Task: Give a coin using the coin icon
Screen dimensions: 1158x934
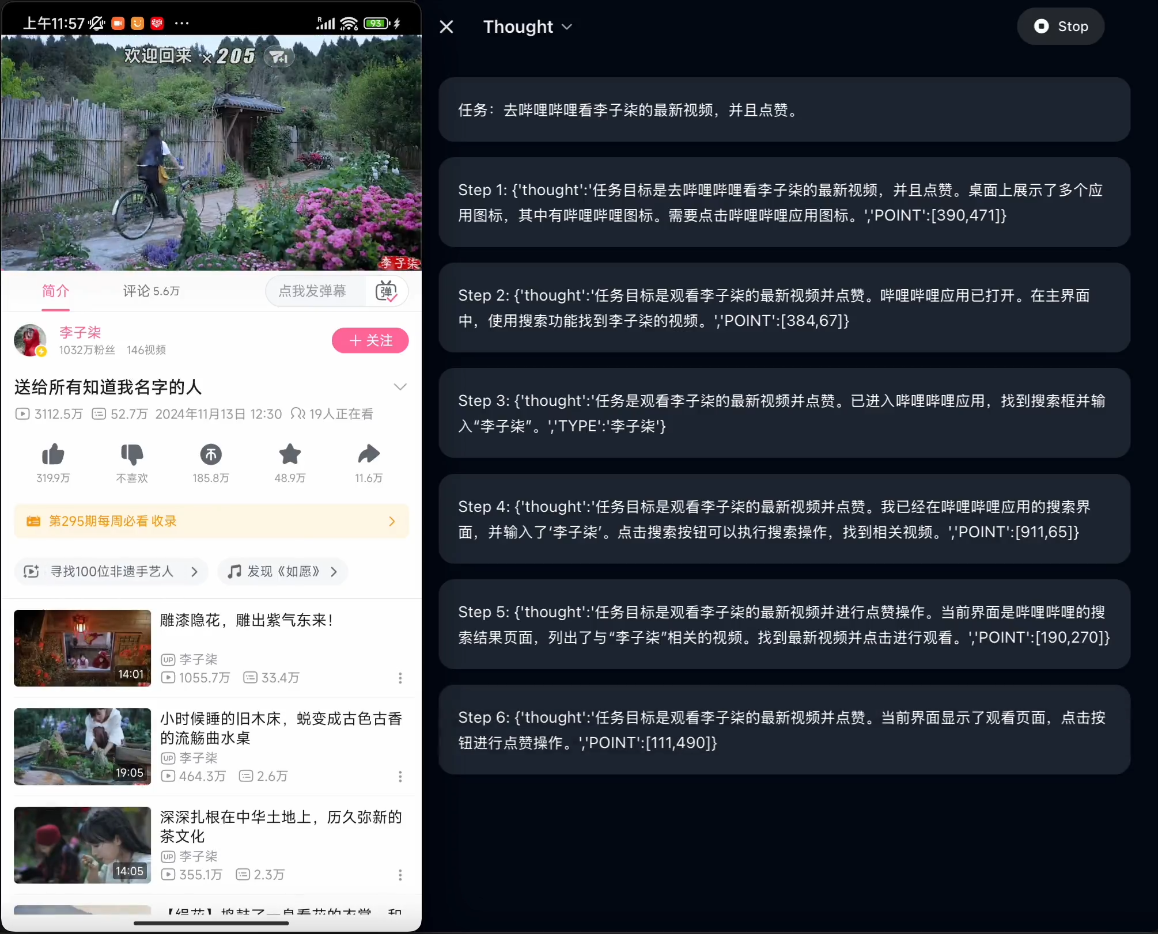Action: click(211, 455)
